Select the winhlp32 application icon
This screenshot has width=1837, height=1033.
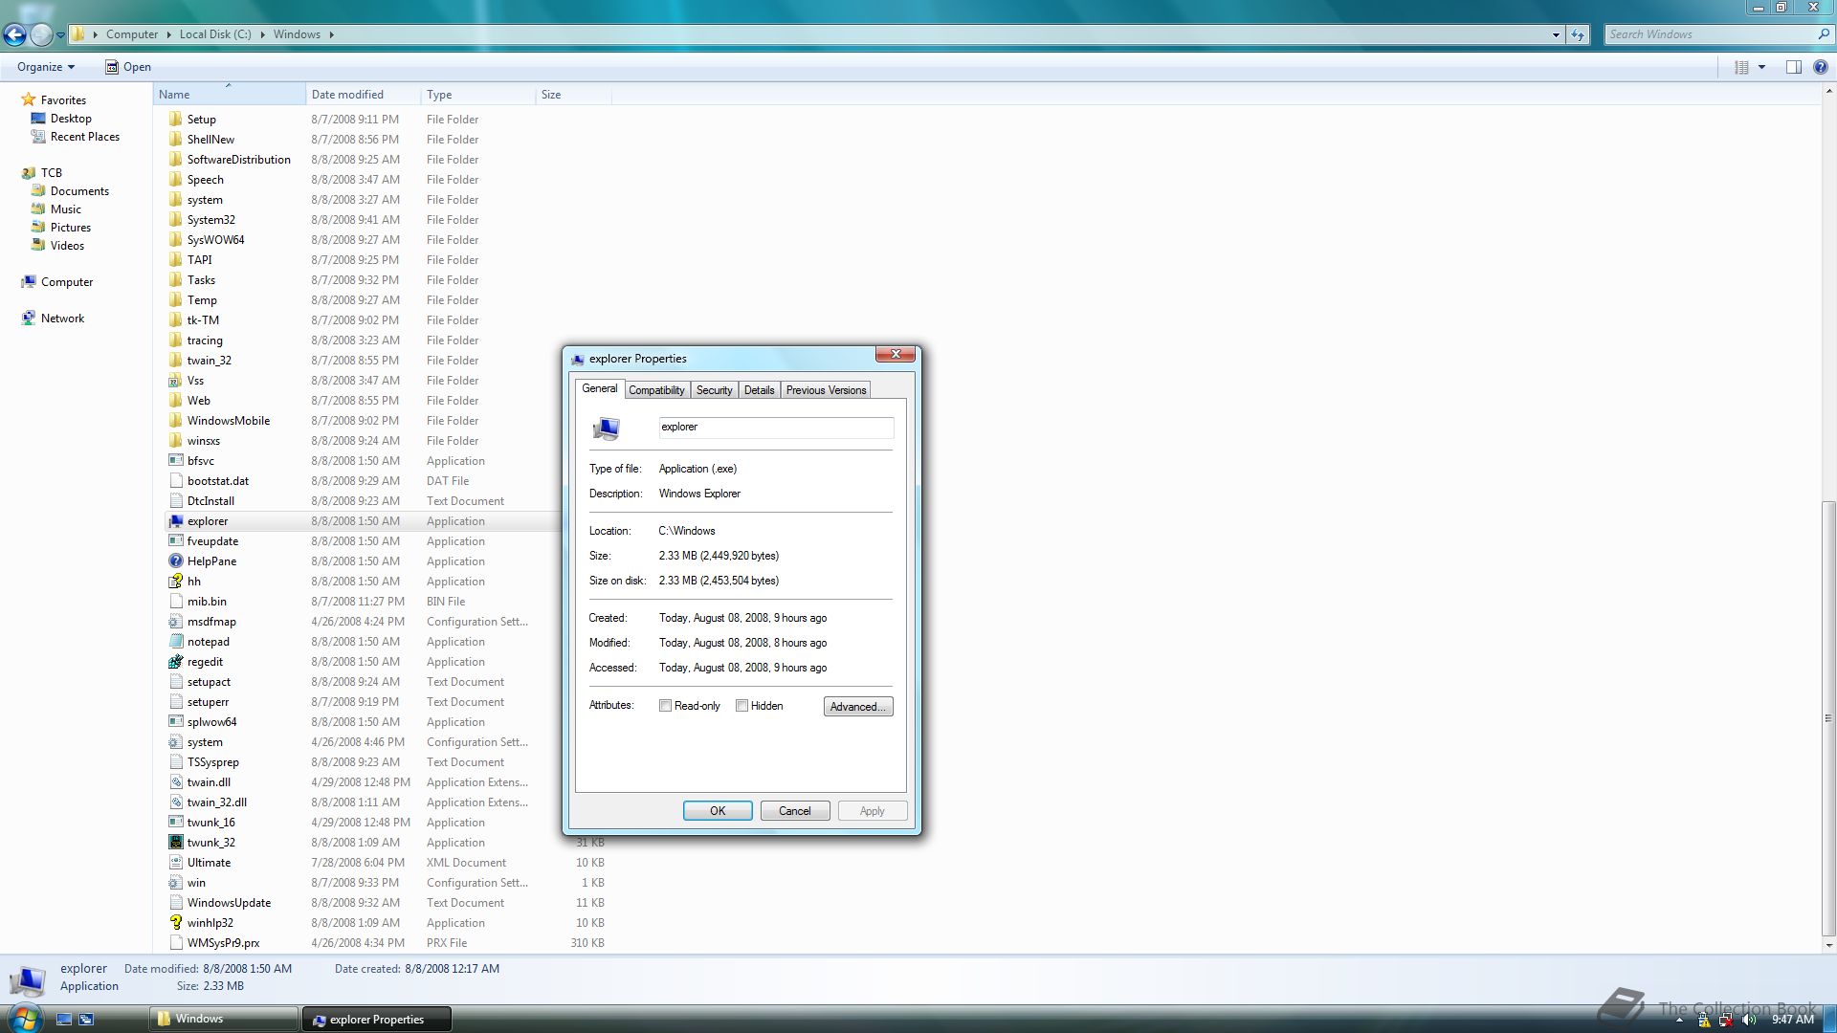point(176,923)
